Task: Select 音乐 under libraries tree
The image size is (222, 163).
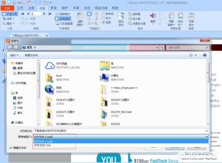Action: click(18, 113)
